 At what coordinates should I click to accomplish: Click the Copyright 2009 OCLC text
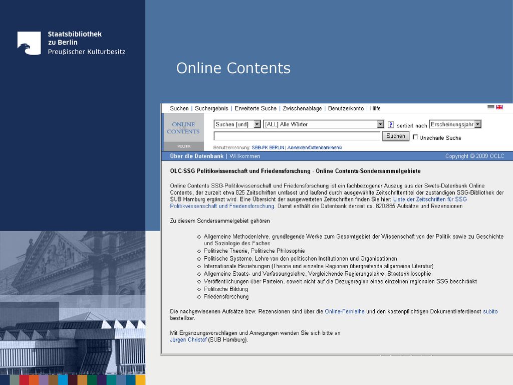[475, 156]
